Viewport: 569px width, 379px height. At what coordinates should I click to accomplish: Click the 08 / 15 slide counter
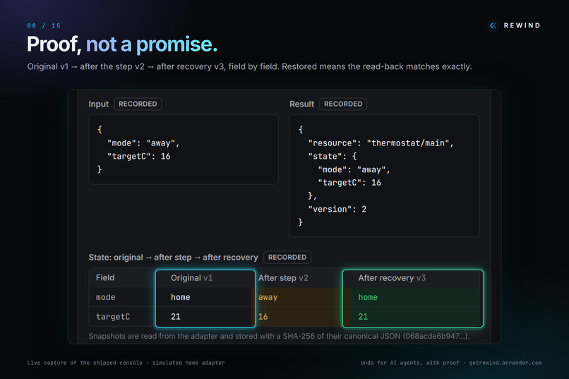[44, 25]
